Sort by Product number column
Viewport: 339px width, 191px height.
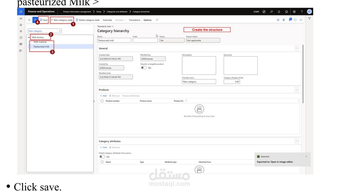click(x=113, y=101)
